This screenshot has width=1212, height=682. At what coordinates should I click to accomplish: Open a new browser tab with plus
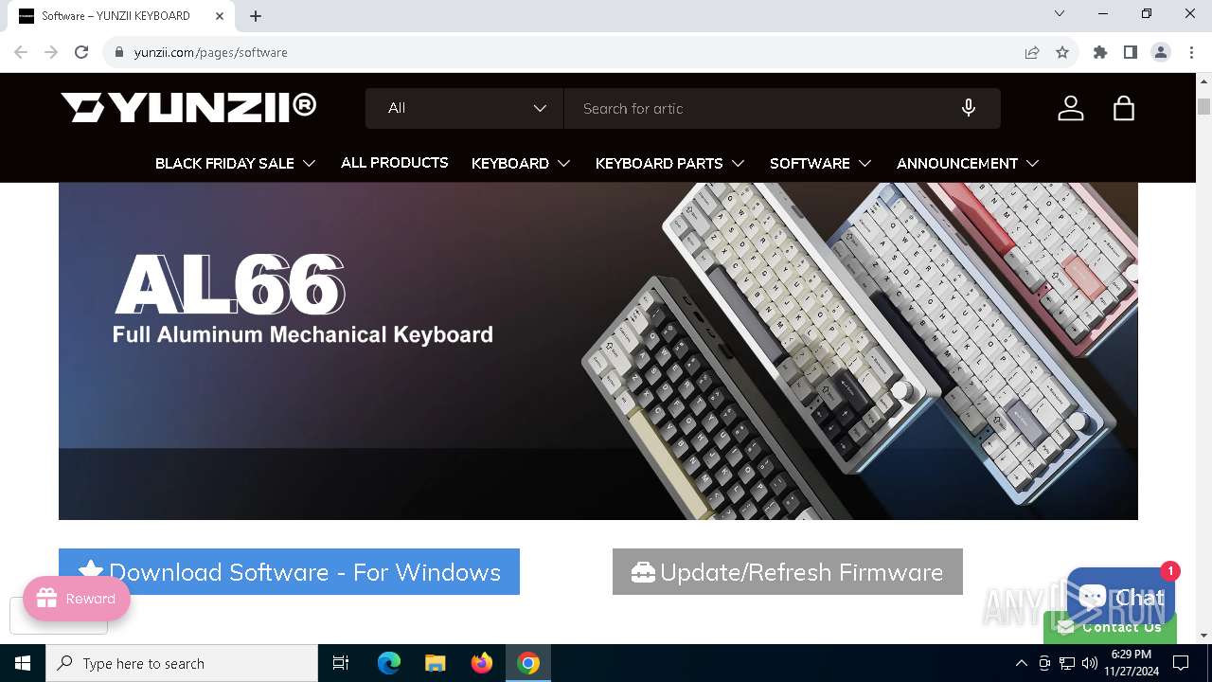(x=256, y=16)
